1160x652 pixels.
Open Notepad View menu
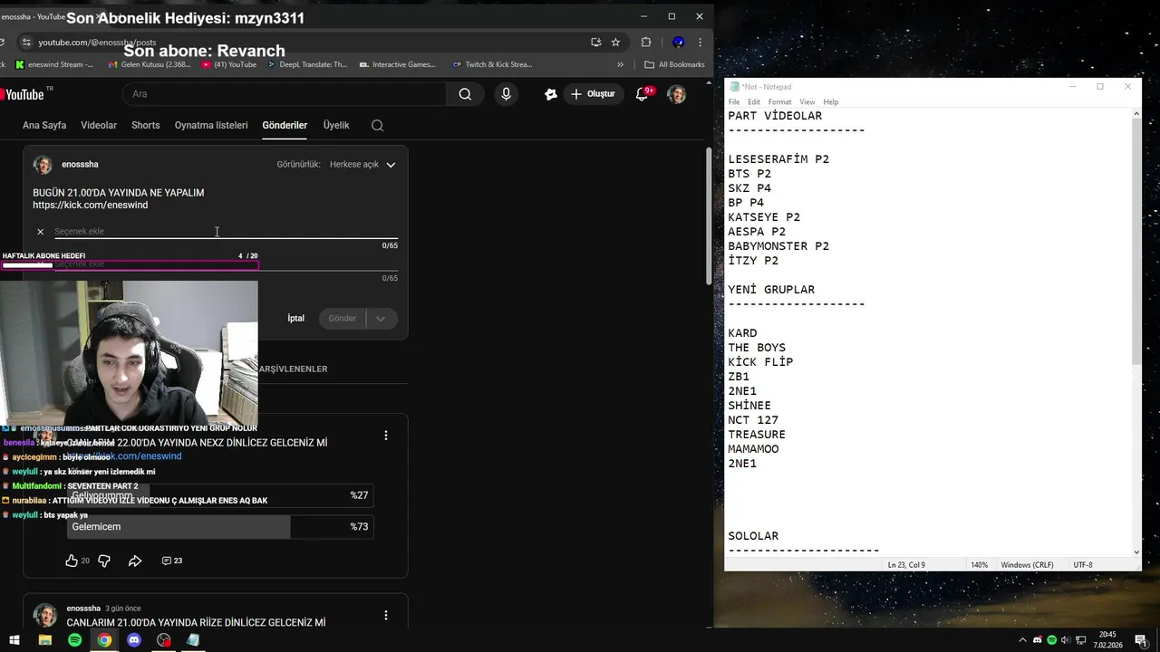pyautogui.click(x=807, y=101)
